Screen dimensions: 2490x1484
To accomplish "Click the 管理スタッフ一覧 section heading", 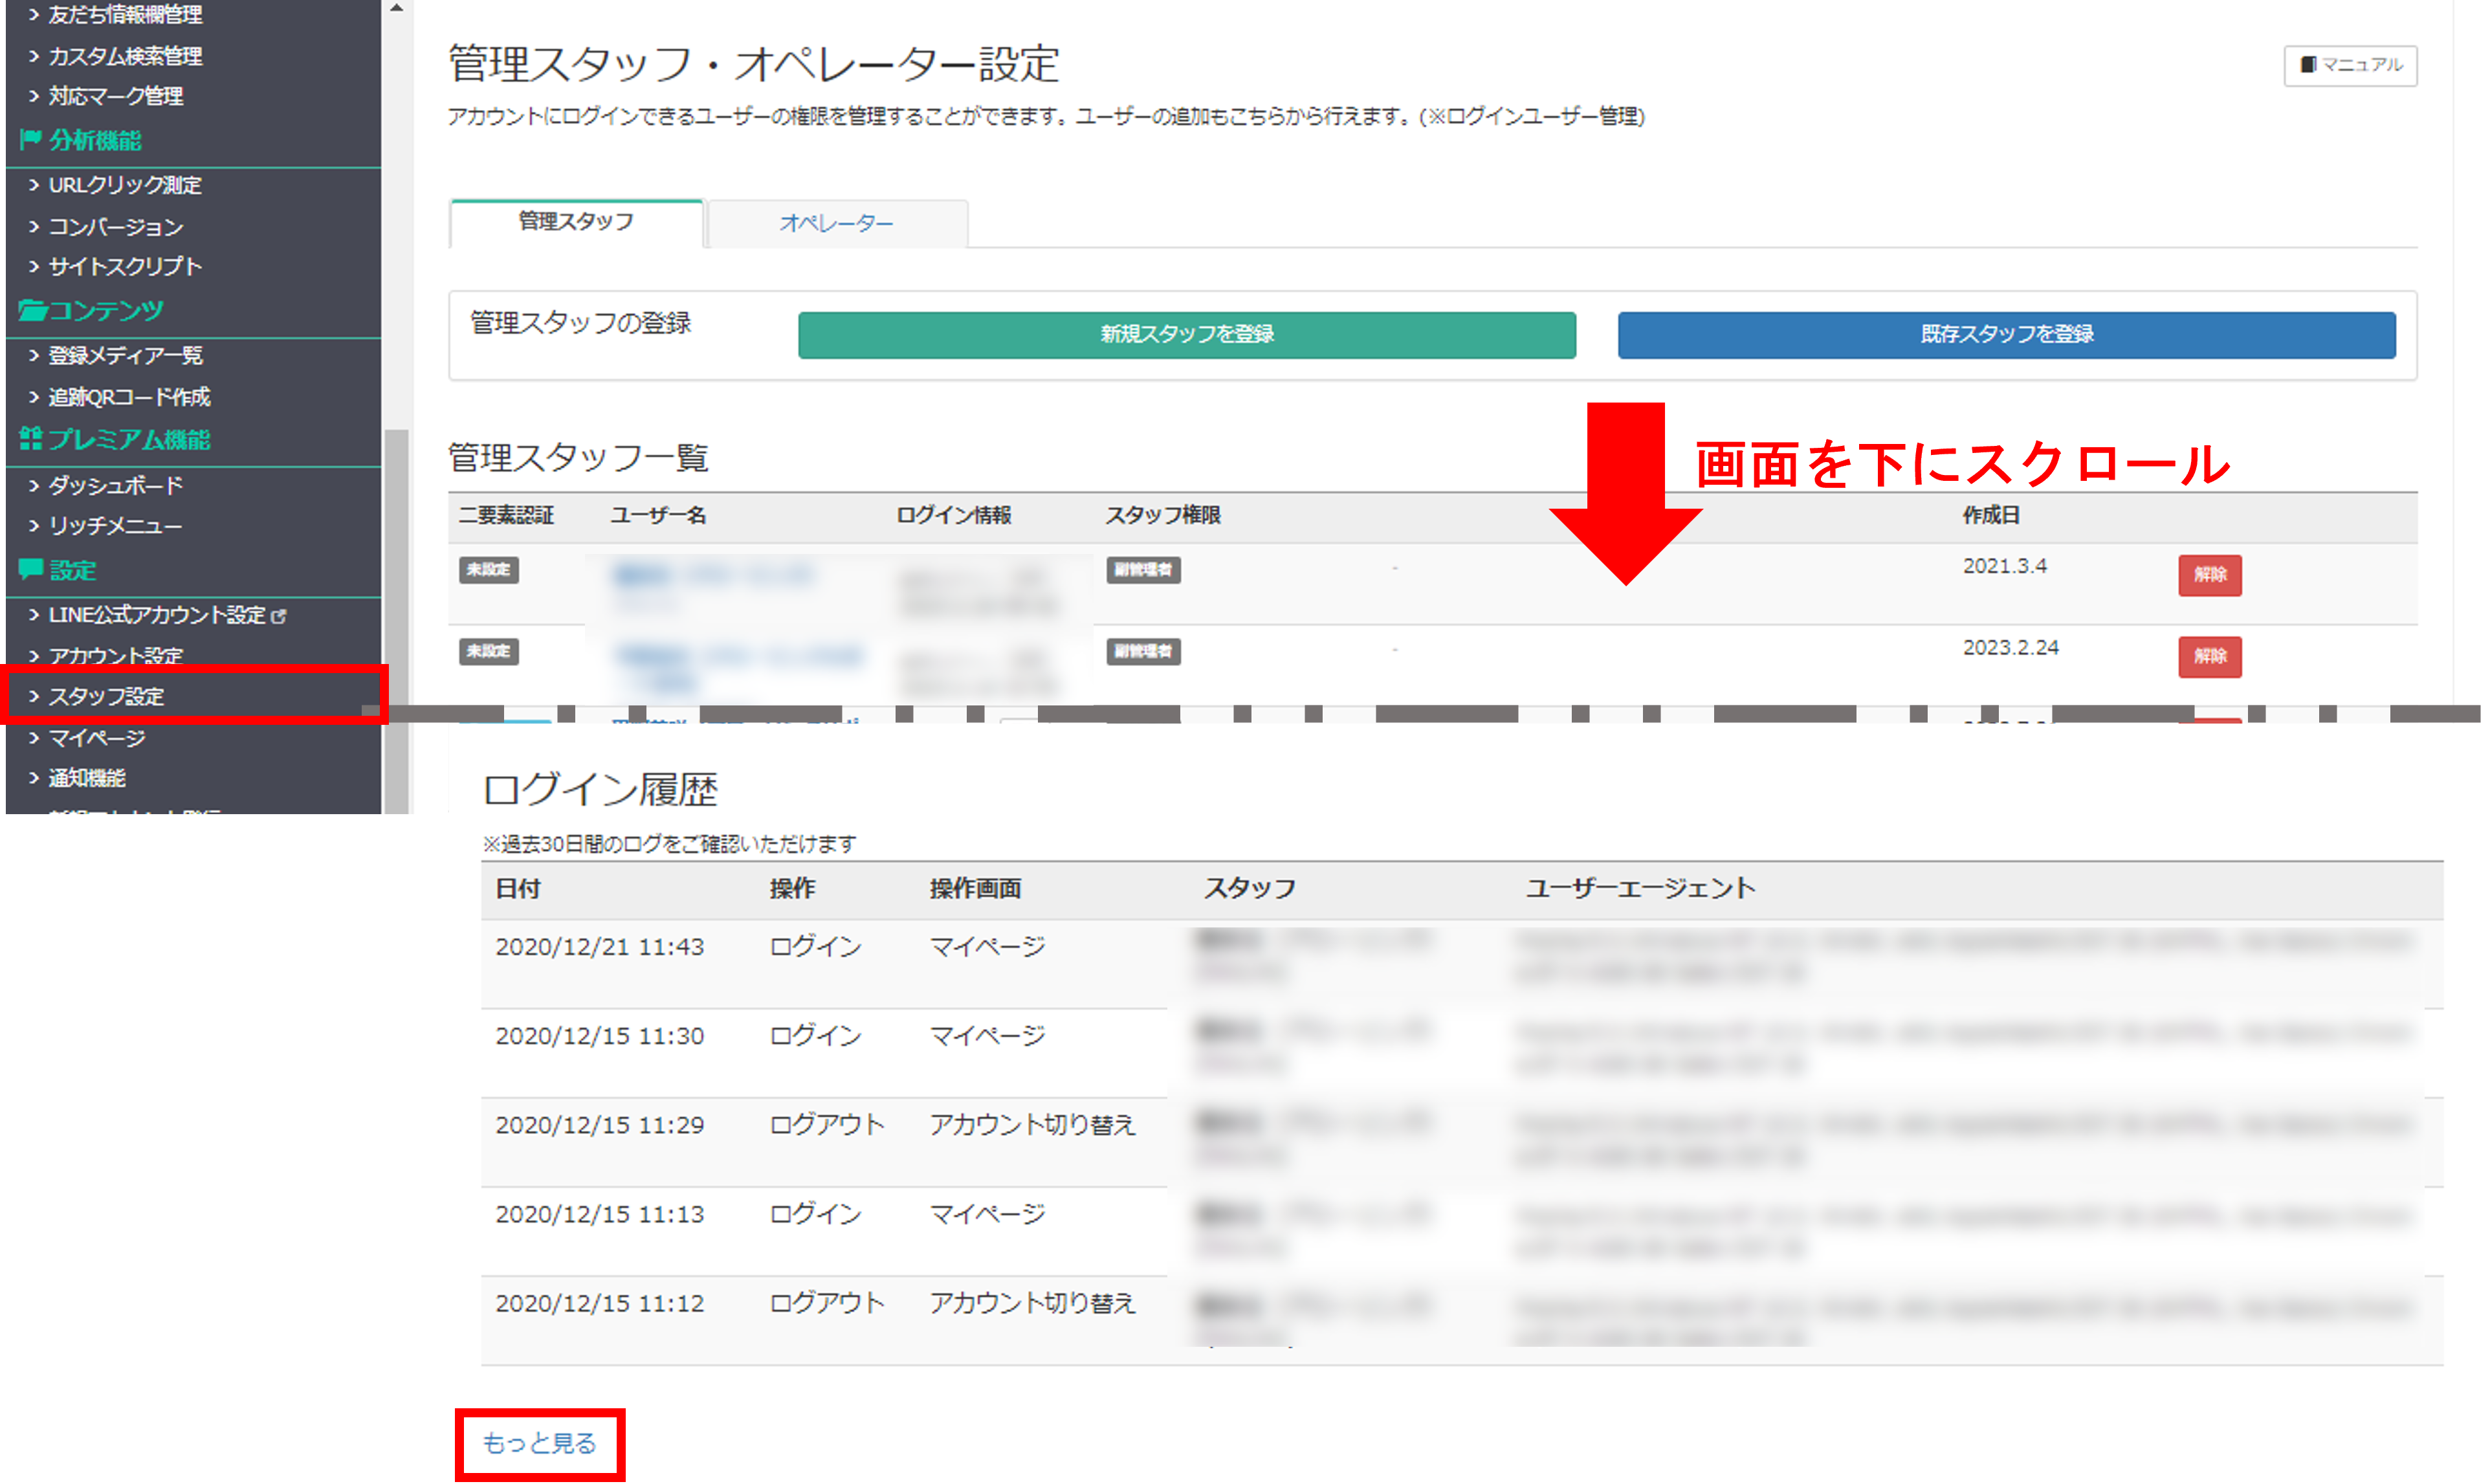I will pos(580,458).
